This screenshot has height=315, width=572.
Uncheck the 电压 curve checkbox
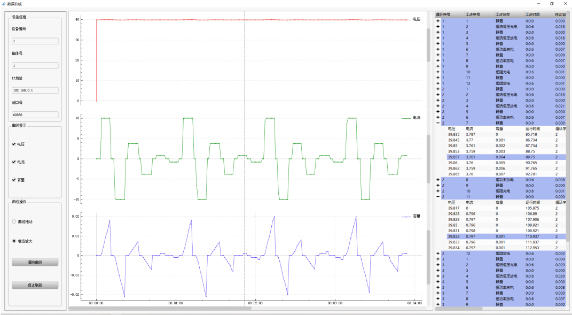(x=14, y=144)
